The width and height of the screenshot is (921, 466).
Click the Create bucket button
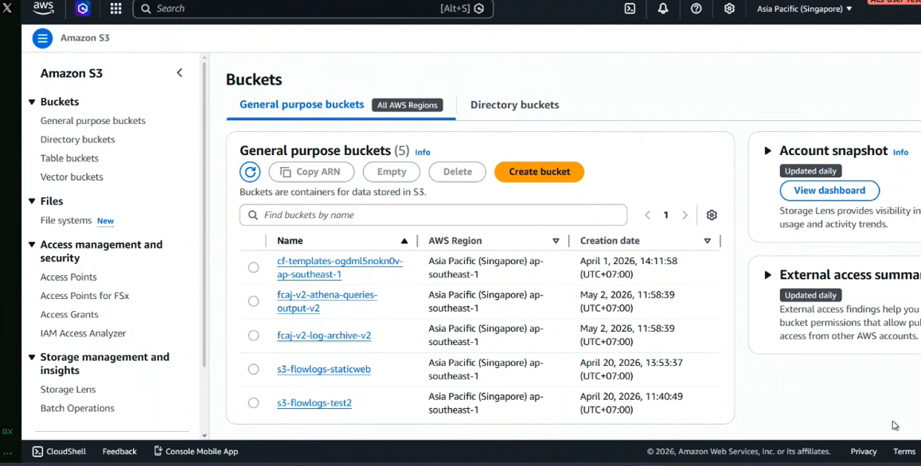coord(539,172)
